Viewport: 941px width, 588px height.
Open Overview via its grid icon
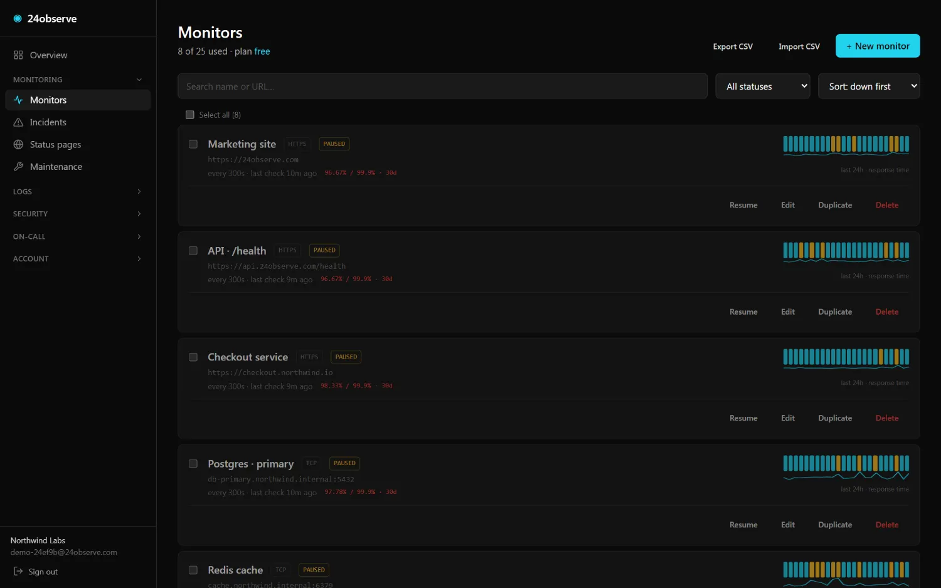[x=18, y=55]
